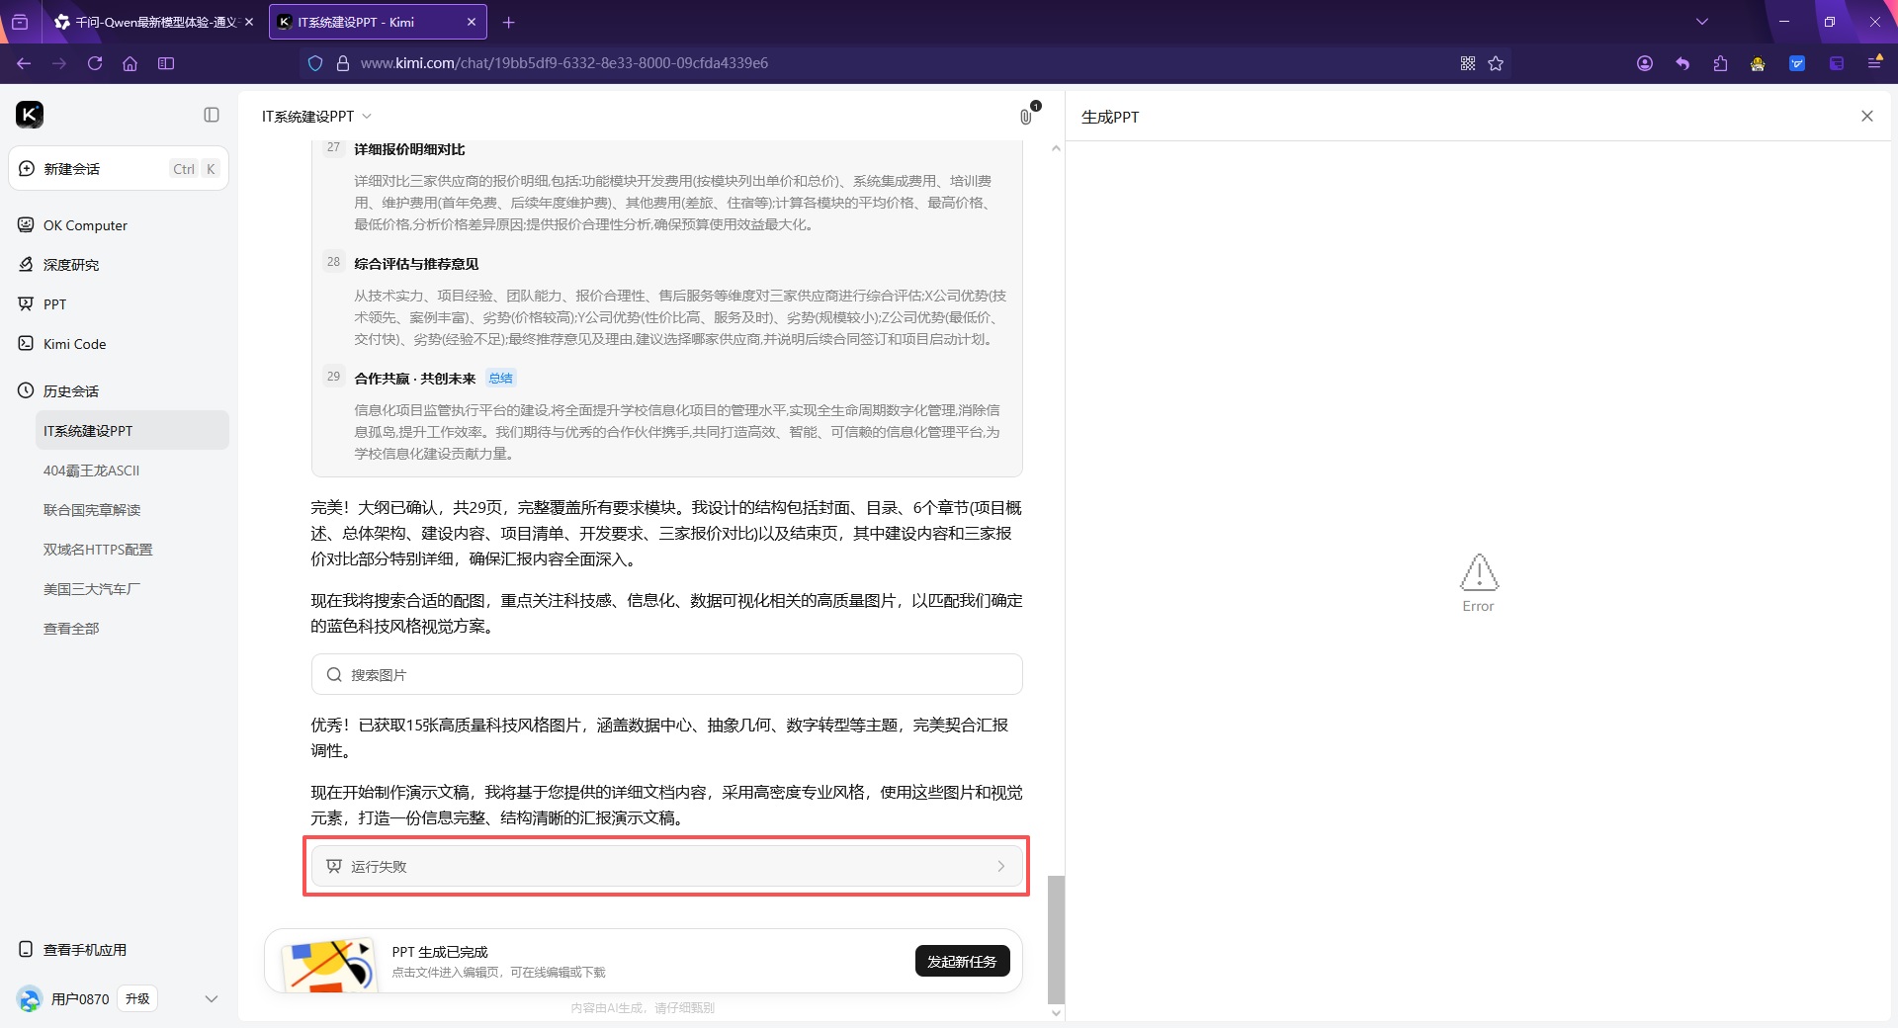Select the PPT feature in the sidebar
Image resolution: width=1898 pixels, height=1028 pixels.
(56, 303)
